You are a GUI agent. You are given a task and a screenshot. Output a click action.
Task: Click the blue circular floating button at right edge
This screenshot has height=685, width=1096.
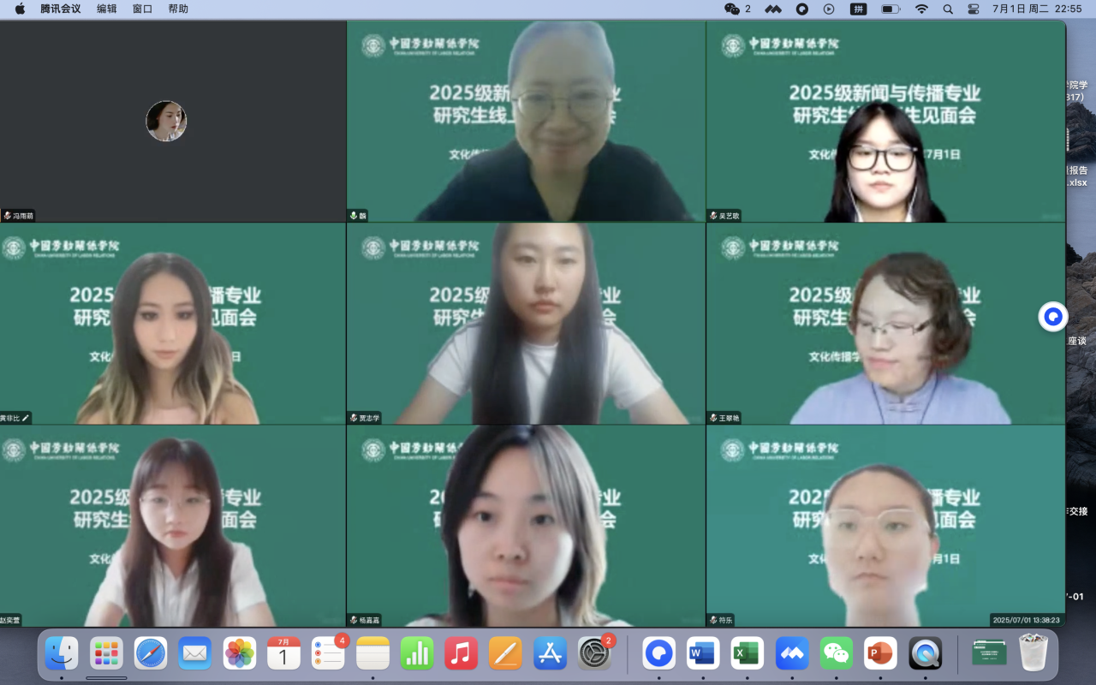(1053, 317)
